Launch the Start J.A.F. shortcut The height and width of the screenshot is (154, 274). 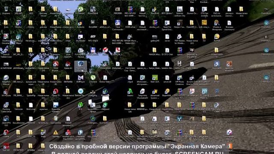point(155,79)
